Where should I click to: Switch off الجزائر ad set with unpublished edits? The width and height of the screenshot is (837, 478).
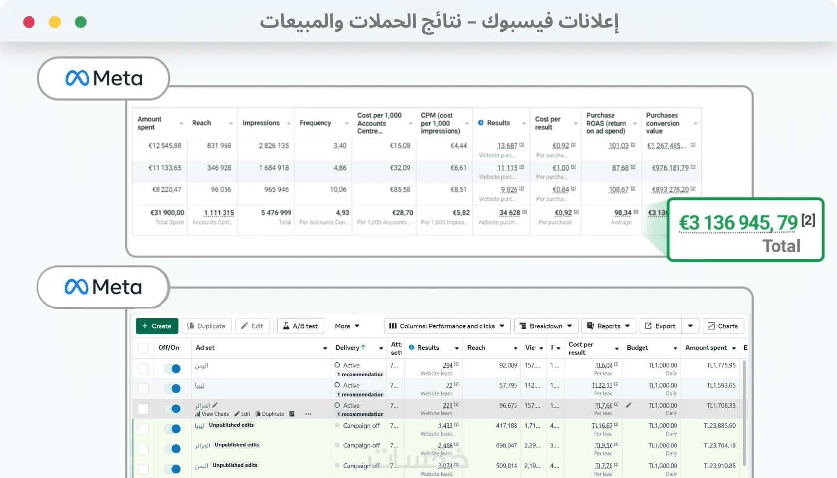[x=172, y=448]
